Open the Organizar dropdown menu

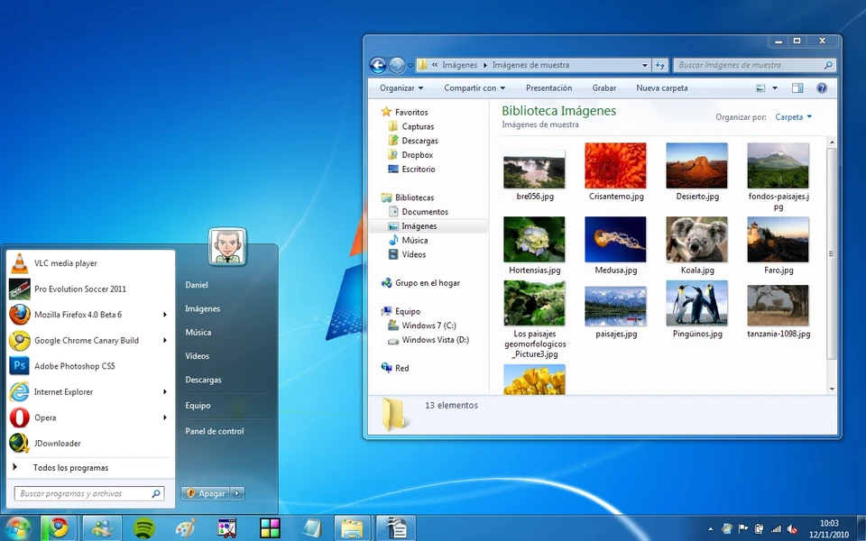[x=400, y=87]
